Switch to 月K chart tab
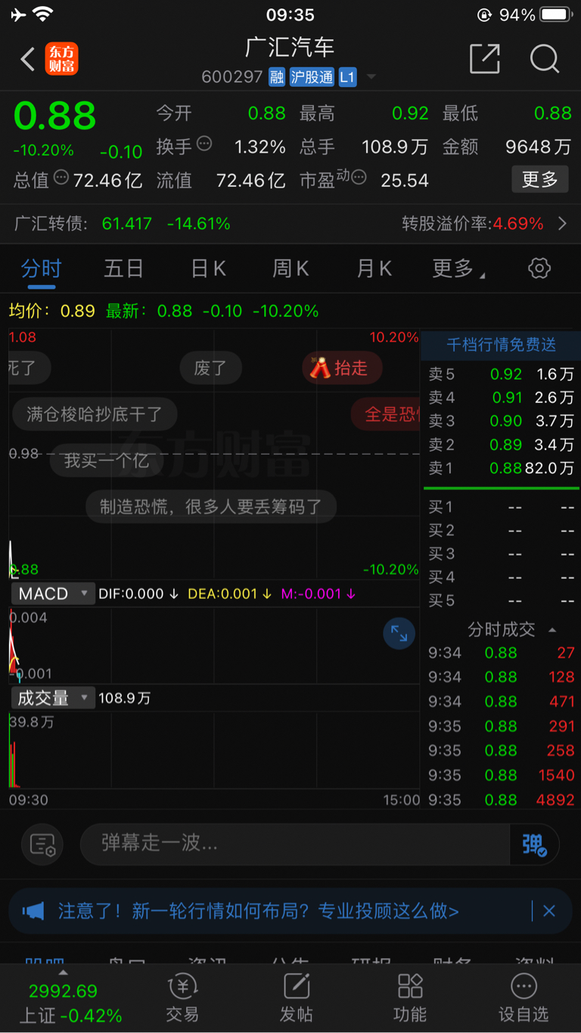This screenshot has width=581, height=1033. [x=374, y=268]
